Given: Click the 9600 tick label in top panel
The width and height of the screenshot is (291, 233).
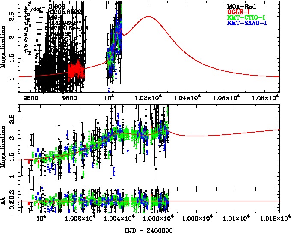Looking at the screenshot, I should click(33, 98).
